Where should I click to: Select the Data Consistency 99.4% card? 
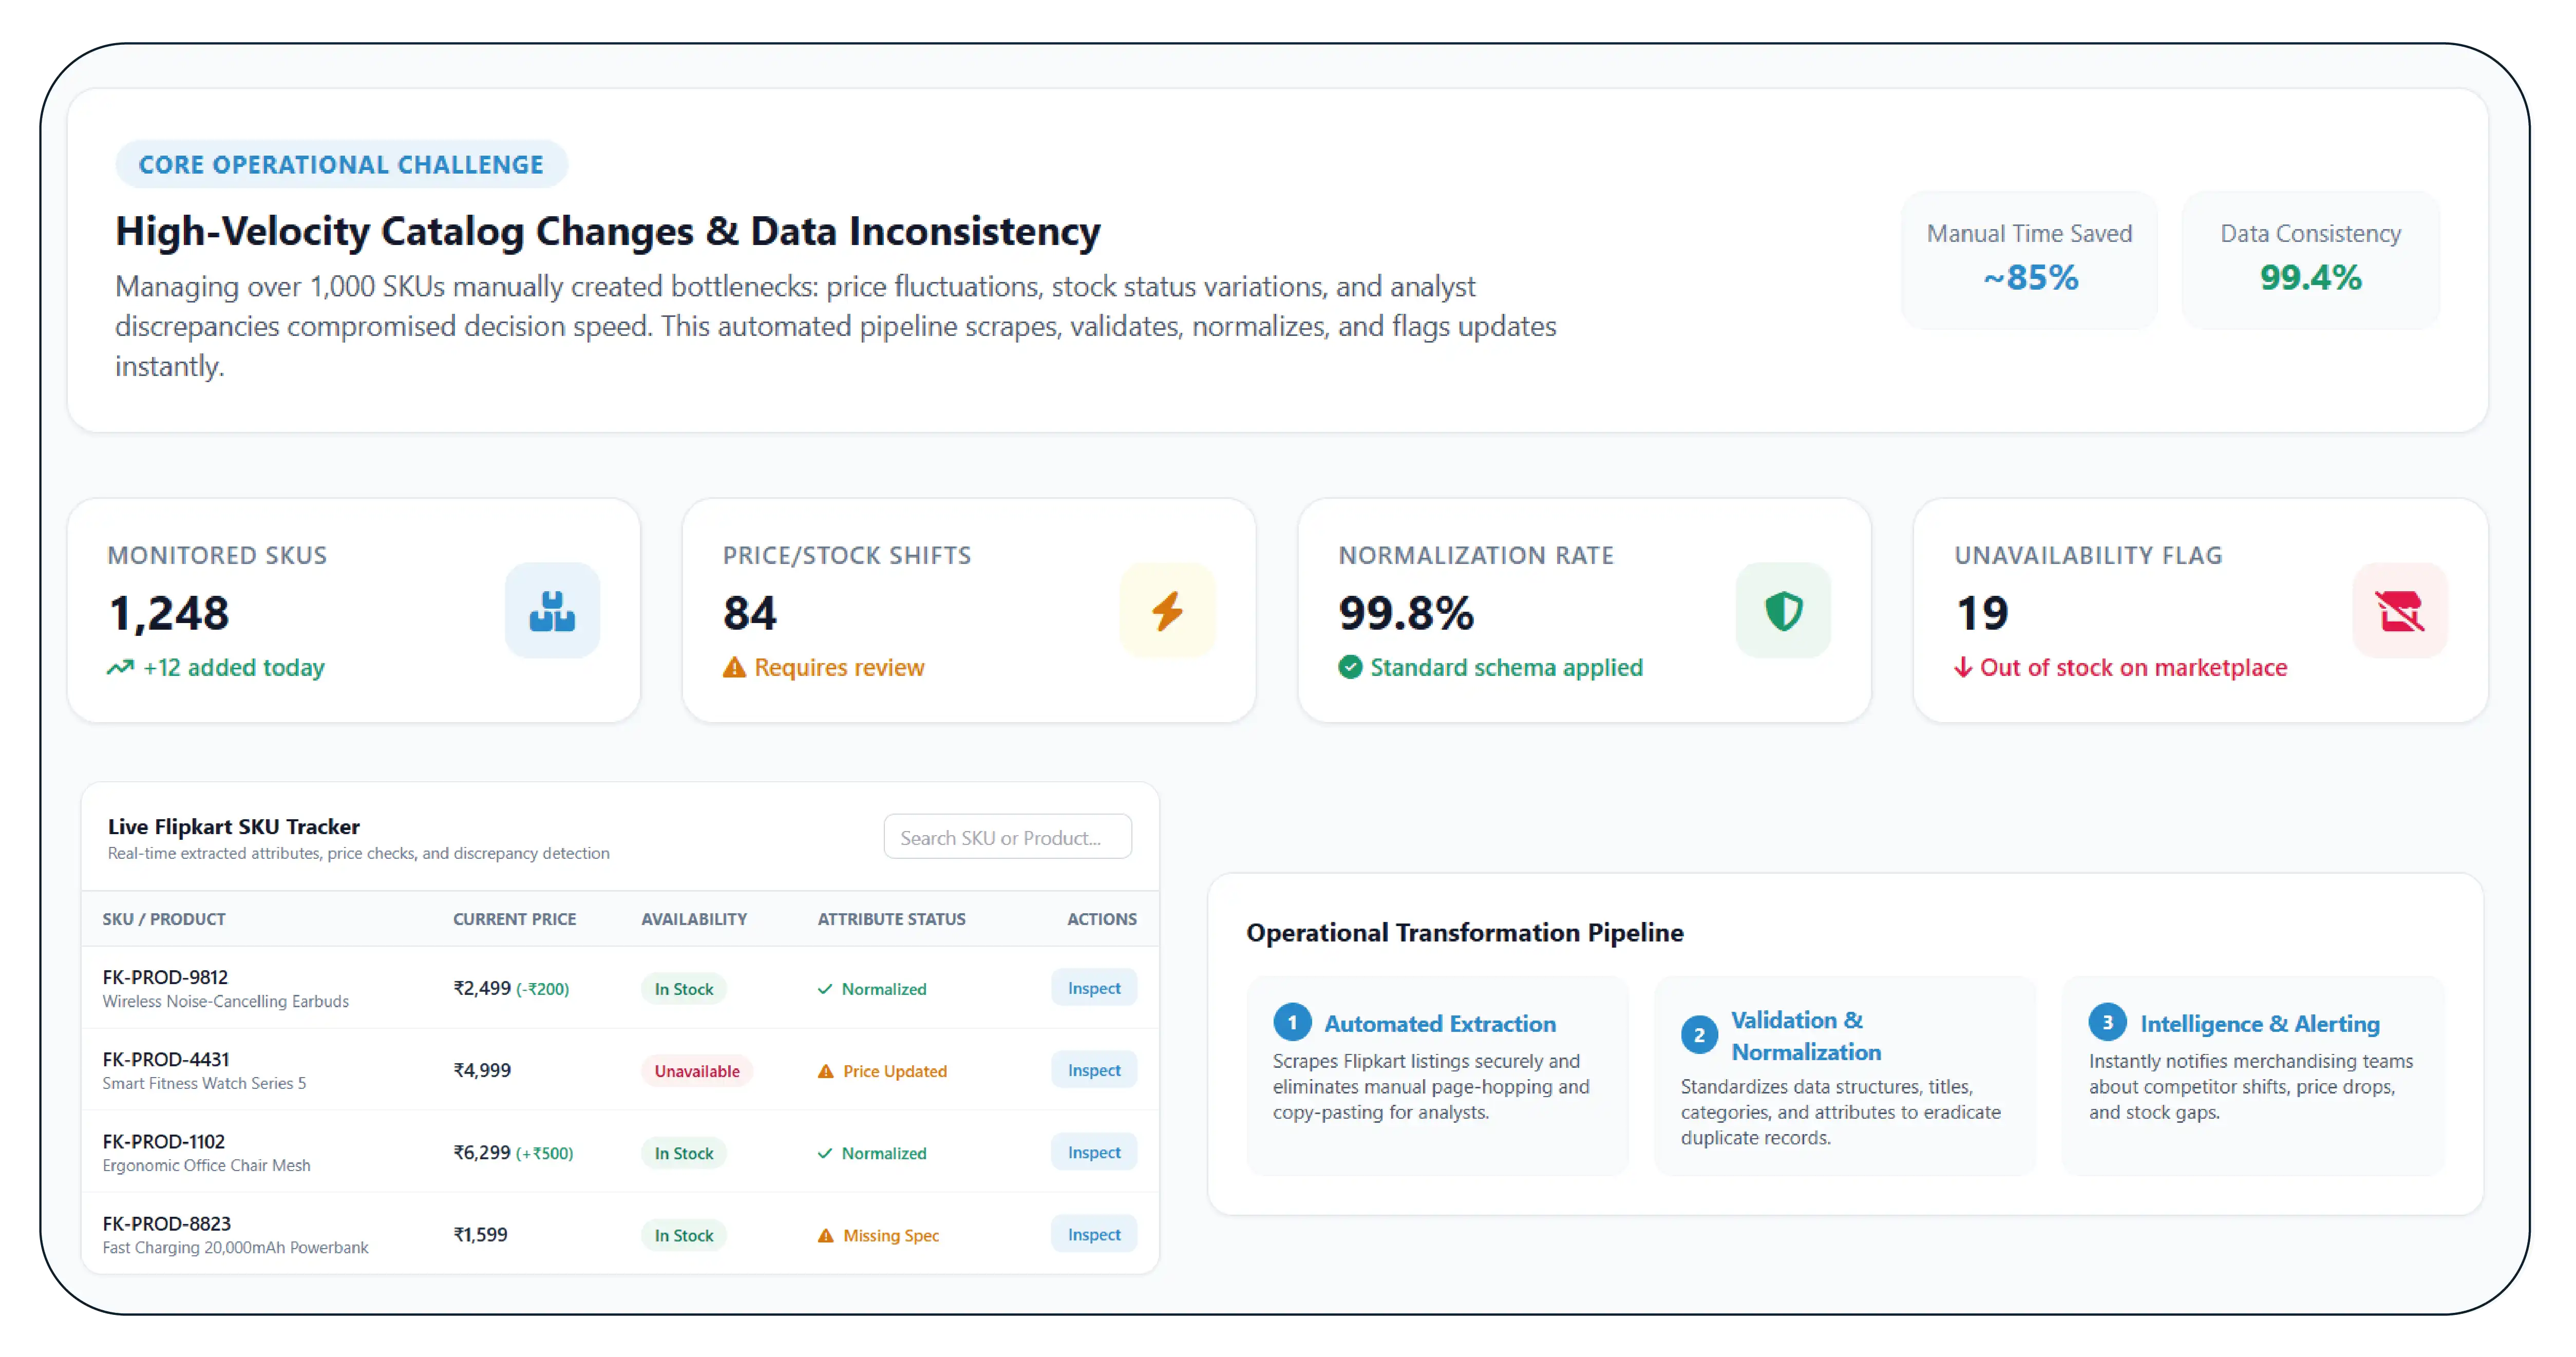point(2310,260)
